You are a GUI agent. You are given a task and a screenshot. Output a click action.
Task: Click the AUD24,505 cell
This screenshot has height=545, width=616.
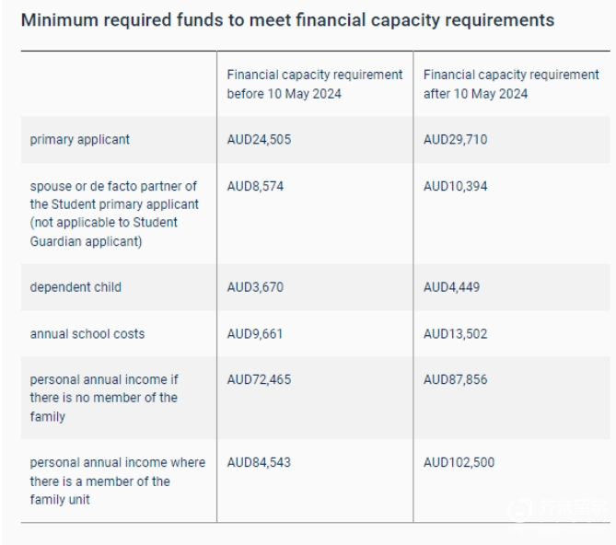point(259,139)
